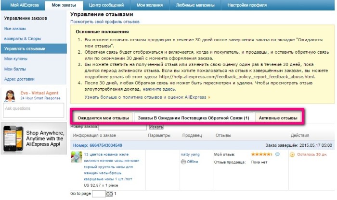Open seller natty yang profile
This screenshot has width=337, height=200.
pos(190,154)
